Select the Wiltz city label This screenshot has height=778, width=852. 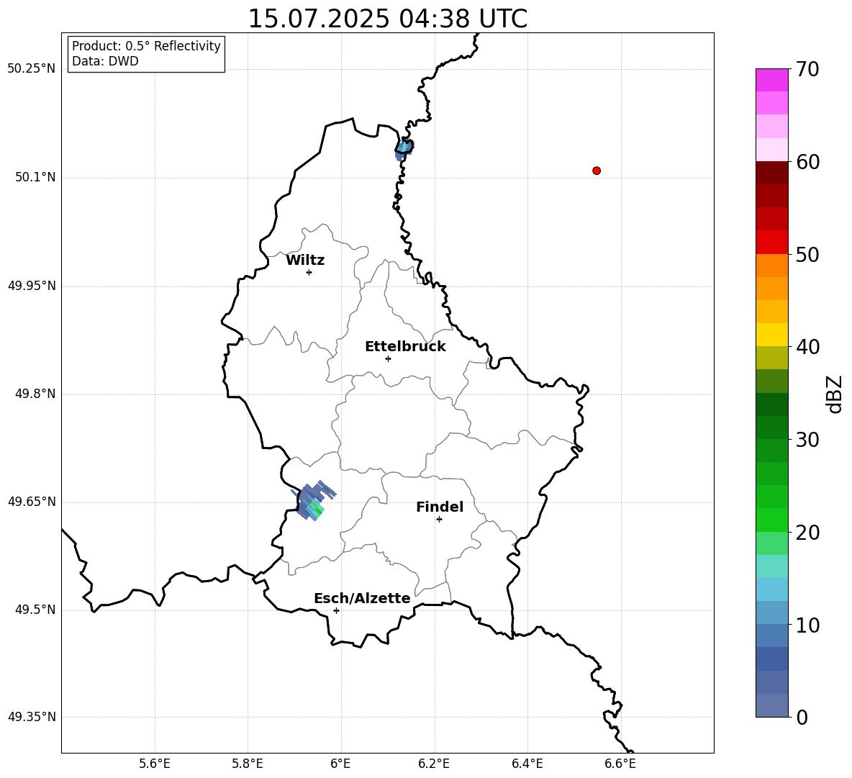tap(305, 261)
